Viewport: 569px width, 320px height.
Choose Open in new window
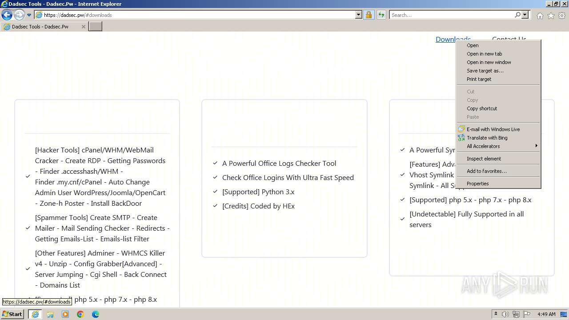[x=489, y=62]
